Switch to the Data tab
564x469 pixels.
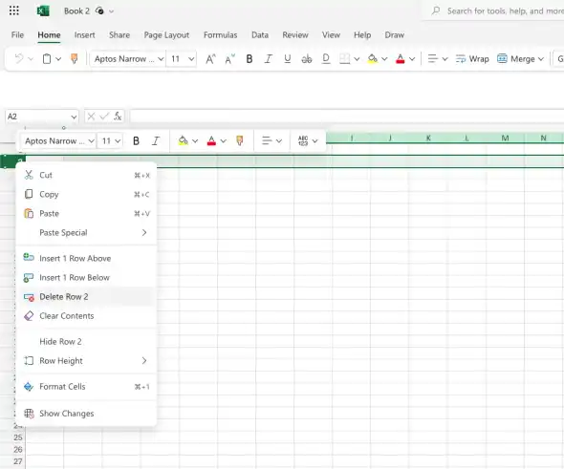260,34
